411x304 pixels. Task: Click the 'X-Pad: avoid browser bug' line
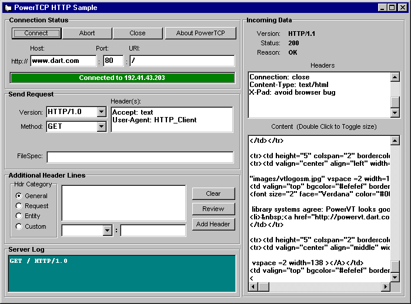point(293,92)
